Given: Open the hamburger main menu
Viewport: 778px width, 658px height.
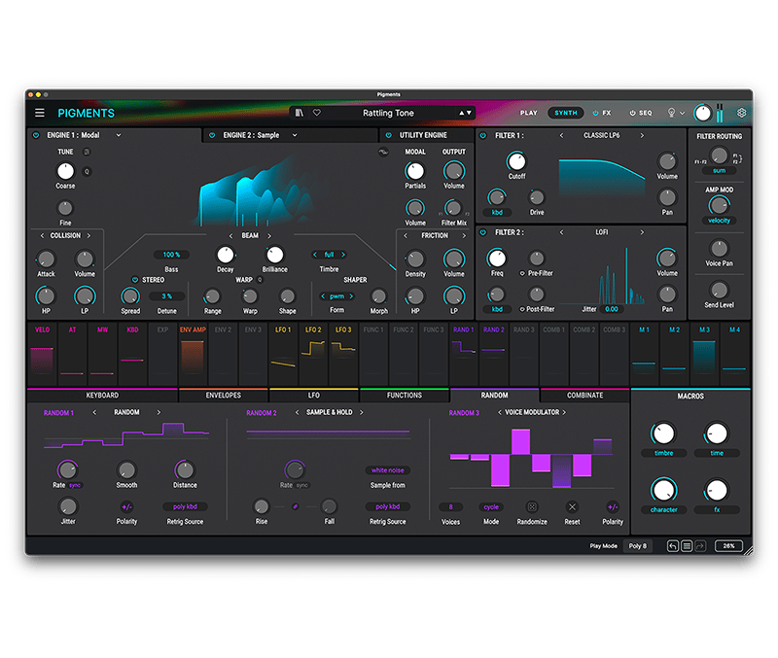Looking at the screenshot, I should point(40,113).
